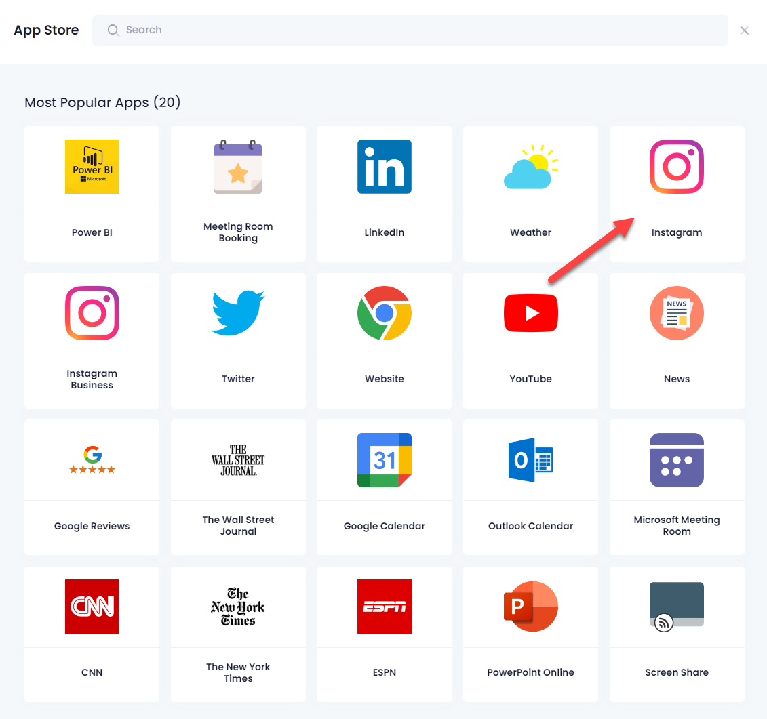Select the ESPN red logo icon
This screenshot has width=767, height=719.
point(385,607)
